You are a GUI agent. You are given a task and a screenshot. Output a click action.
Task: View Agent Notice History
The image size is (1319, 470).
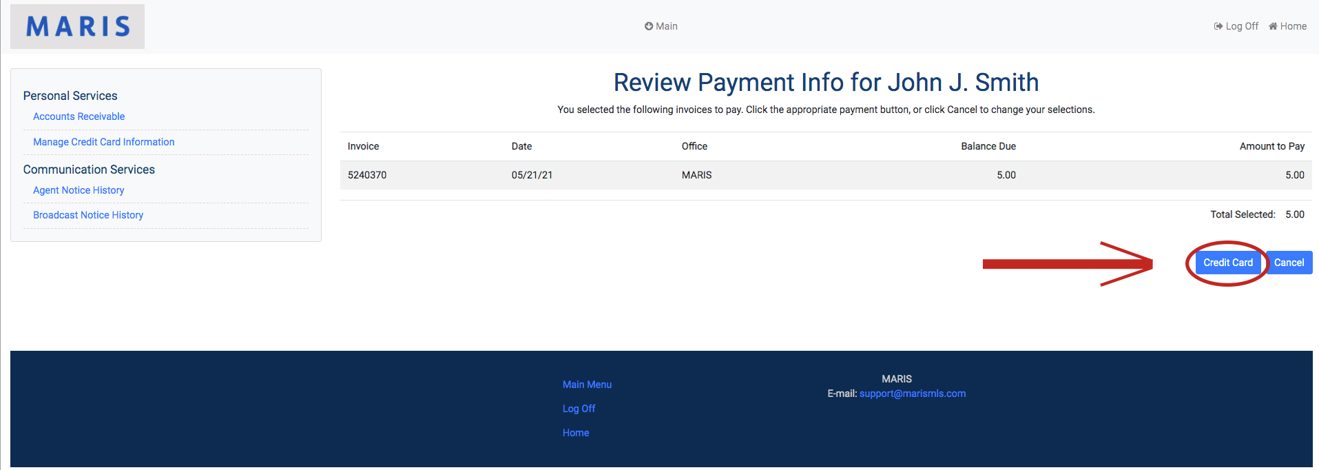pos(79,190)
